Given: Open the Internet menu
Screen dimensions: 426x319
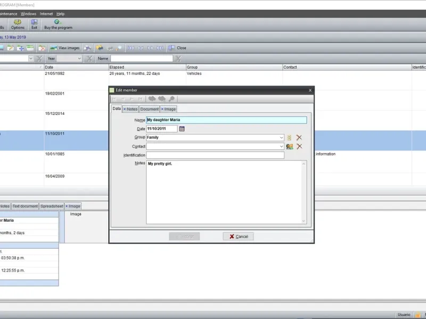Looking at the screenshot, I should (x=46, y=14).
